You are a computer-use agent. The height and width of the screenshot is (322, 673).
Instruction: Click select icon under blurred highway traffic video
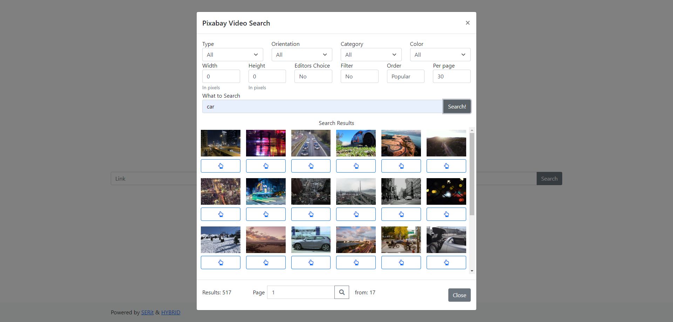(311, 166)
